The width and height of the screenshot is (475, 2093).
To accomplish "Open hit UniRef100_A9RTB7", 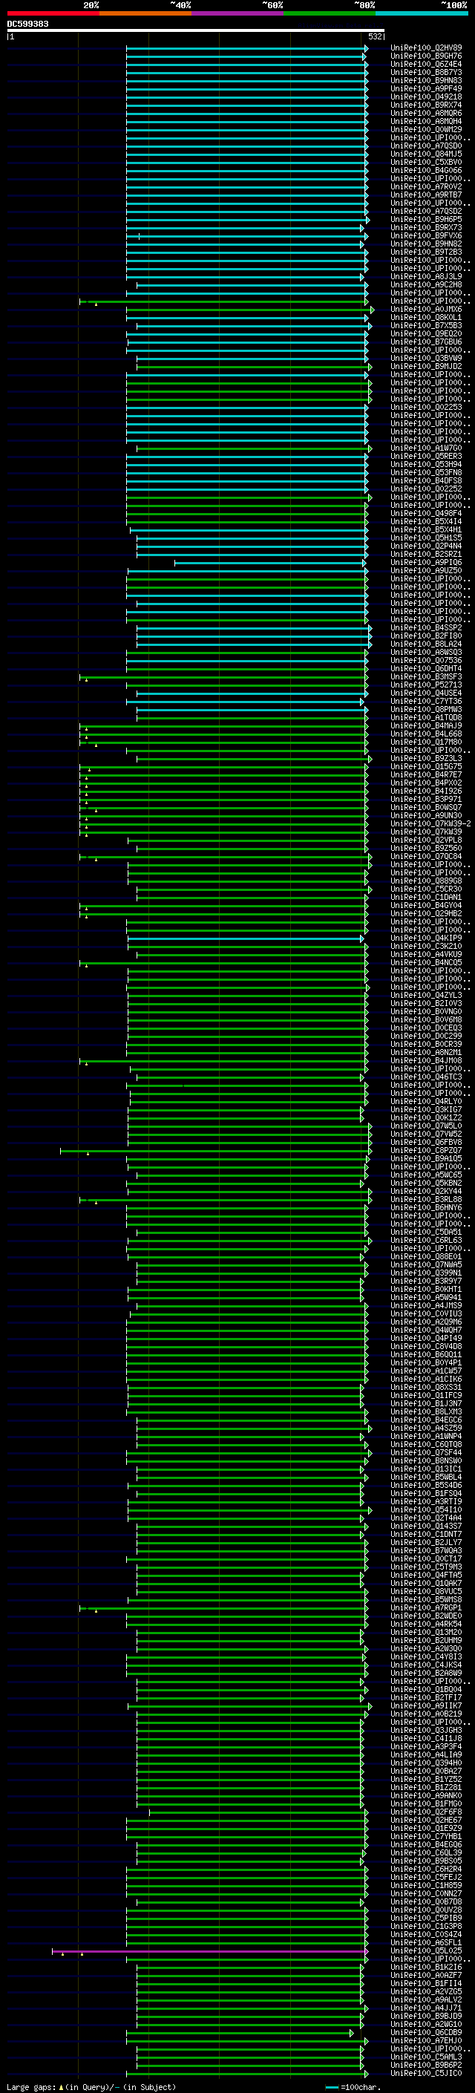I will click(426, 195).
